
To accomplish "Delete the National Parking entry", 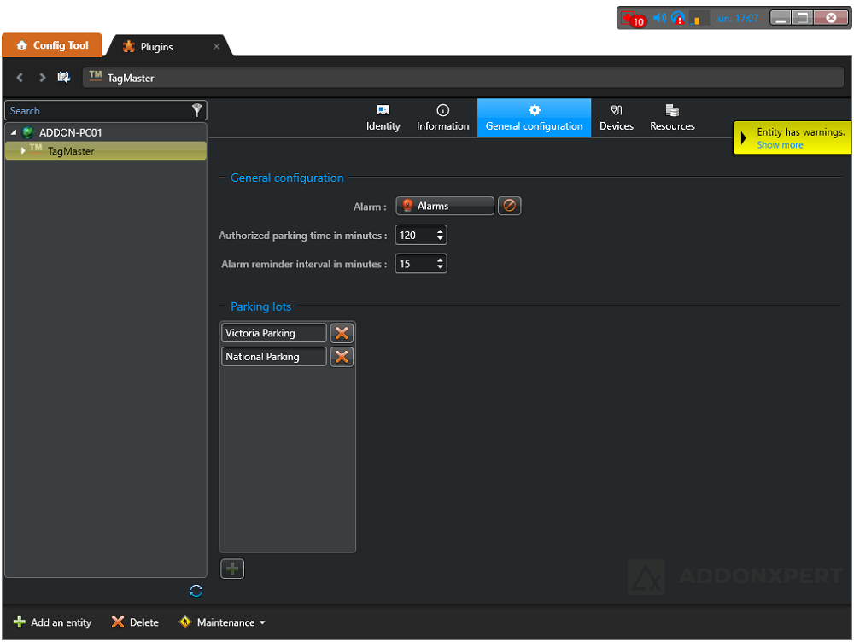I will point(342,357).
